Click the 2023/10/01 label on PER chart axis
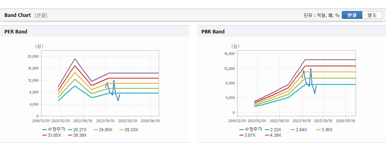The height and width of the screenshot is (143, 386). click(106, 121)
